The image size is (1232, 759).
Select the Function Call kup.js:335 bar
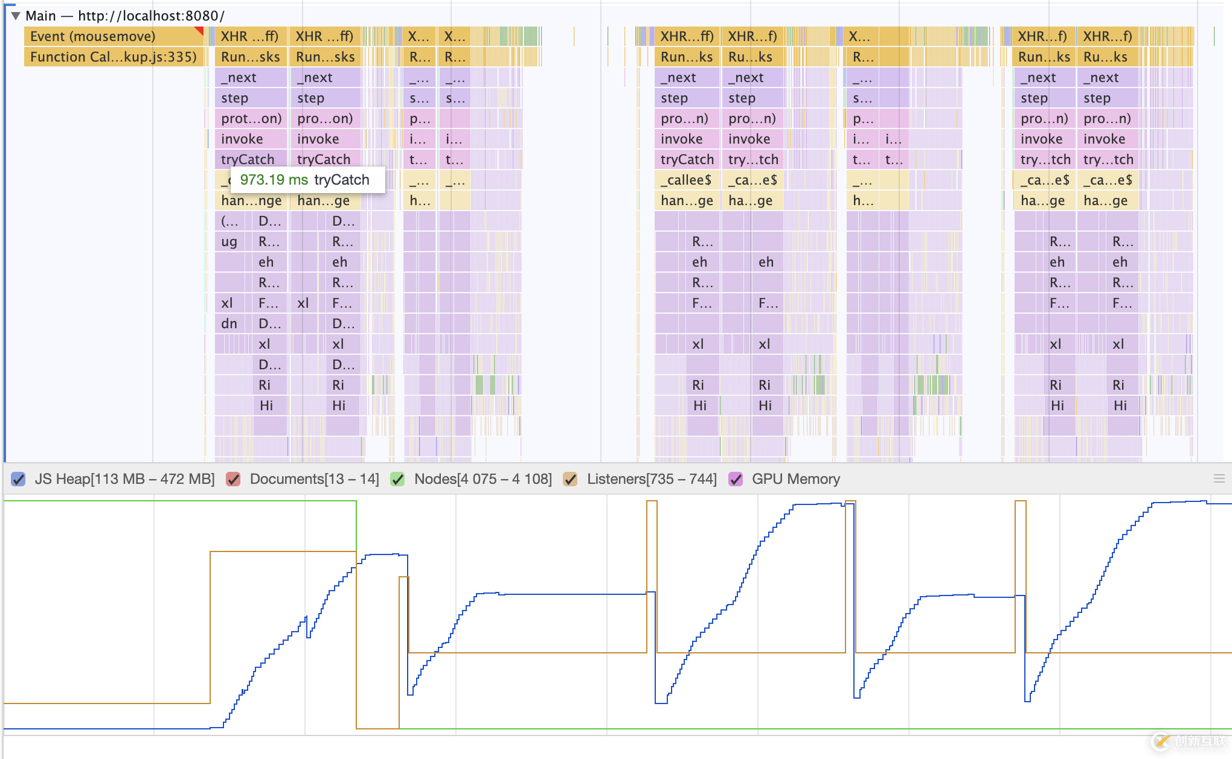point(114,57)
